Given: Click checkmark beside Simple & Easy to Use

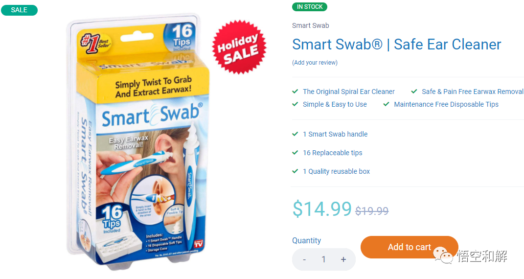Looking at the screenshot, I should 295,104.
